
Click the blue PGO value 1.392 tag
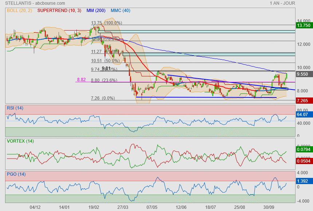(x=303, y=180)
